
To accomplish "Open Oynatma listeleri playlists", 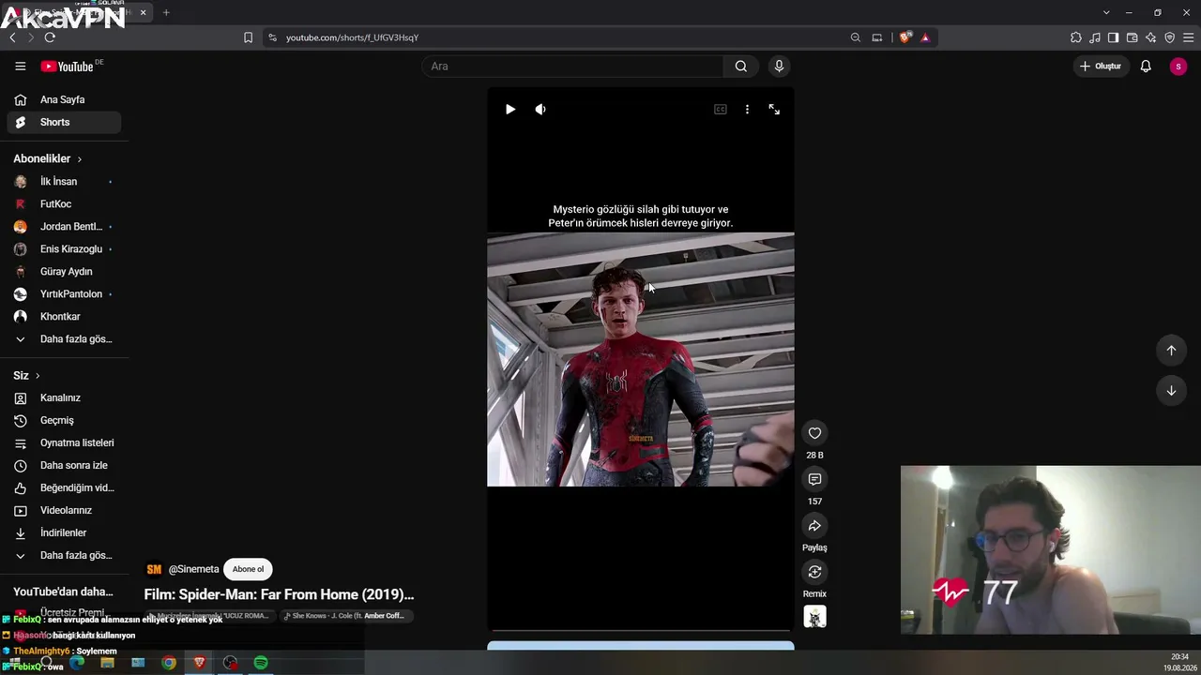I will click(x=64, y=443).
